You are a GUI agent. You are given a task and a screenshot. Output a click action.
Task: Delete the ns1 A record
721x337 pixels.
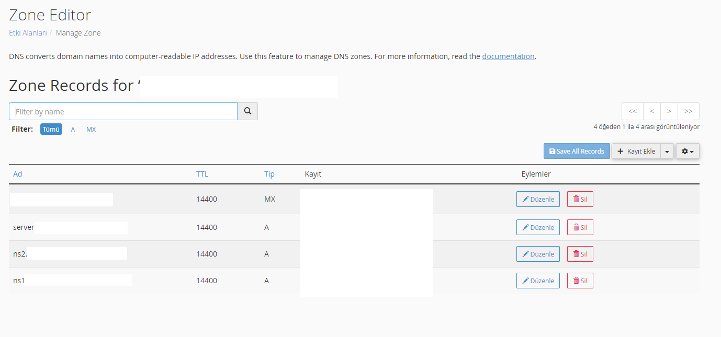coord(580,281)
